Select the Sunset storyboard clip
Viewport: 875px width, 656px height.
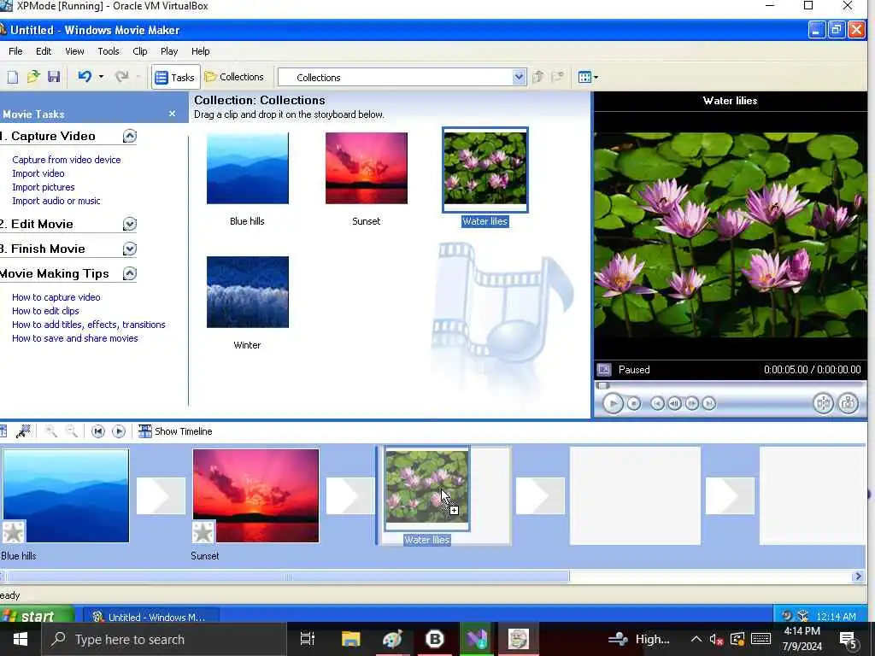[x=255, y=495]
